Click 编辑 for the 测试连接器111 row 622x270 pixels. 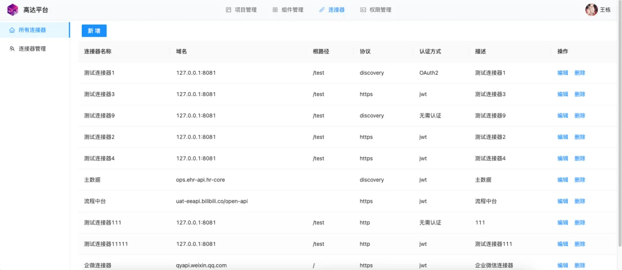pos(563,223)
